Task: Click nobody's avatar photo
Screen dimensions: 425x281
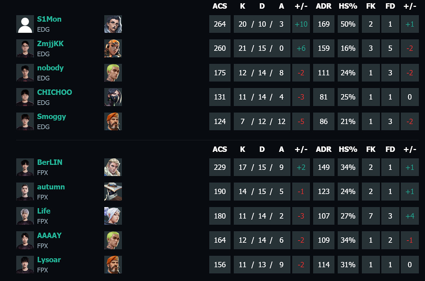Action: coord(25,73)
